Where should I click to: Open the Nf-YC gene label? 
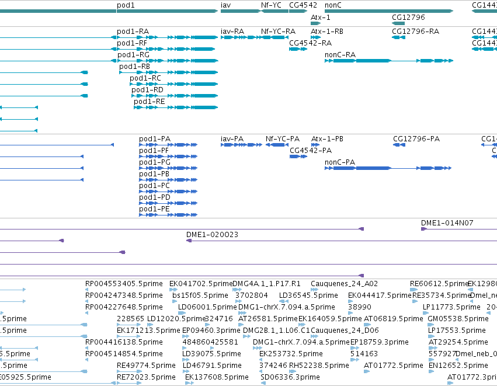pos(271,5)
